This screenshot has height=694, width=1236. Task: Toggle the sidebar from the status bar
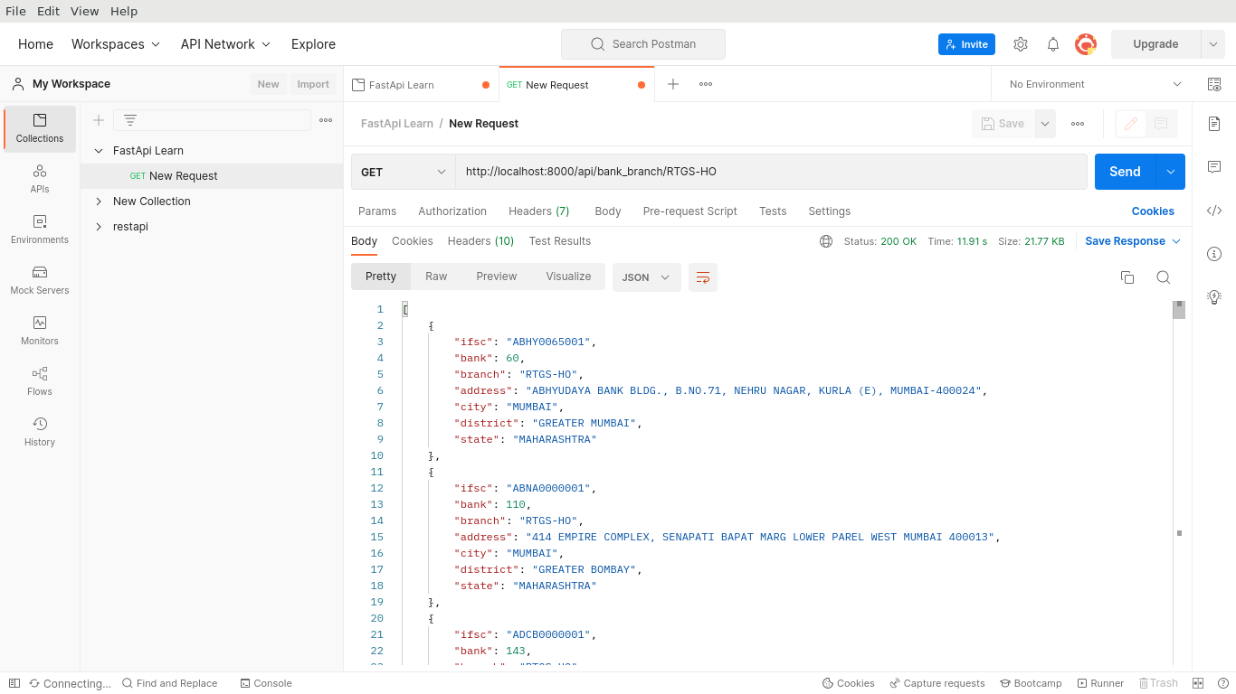point(14,683)
